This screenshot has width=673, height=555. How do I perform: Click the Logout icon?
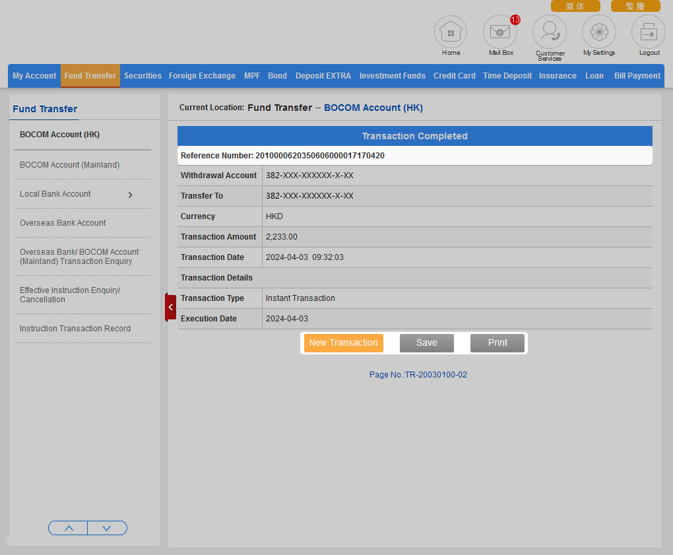[649, 32]
